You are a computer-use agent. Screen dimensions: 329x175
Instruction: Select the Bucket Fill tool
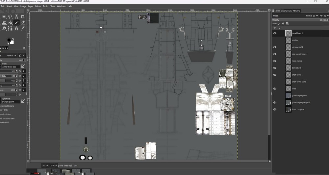point(10,22)
